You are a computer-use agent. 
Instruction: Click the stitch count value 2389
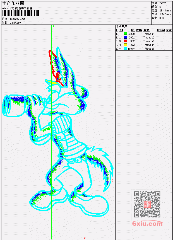pyautogui.click(x=132, y=34)
